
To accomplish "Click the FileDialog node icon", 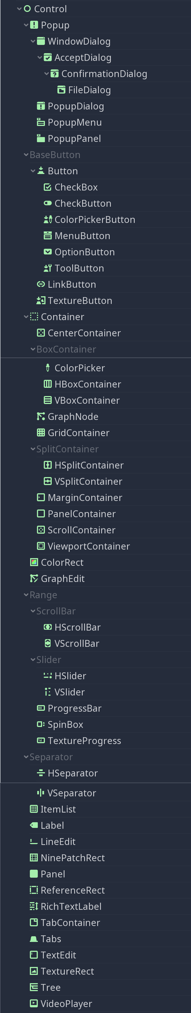I will point(61,90).
